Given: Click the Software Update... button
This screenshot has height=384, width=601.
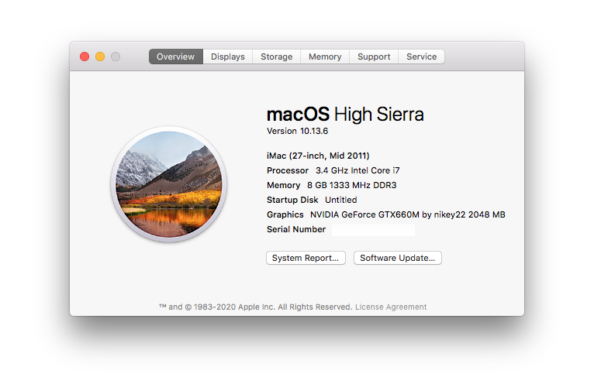Looking at the screenshot, I should 398,258.
